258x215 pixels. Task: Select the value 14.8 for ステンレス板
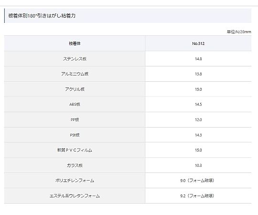tap(198, 59)
